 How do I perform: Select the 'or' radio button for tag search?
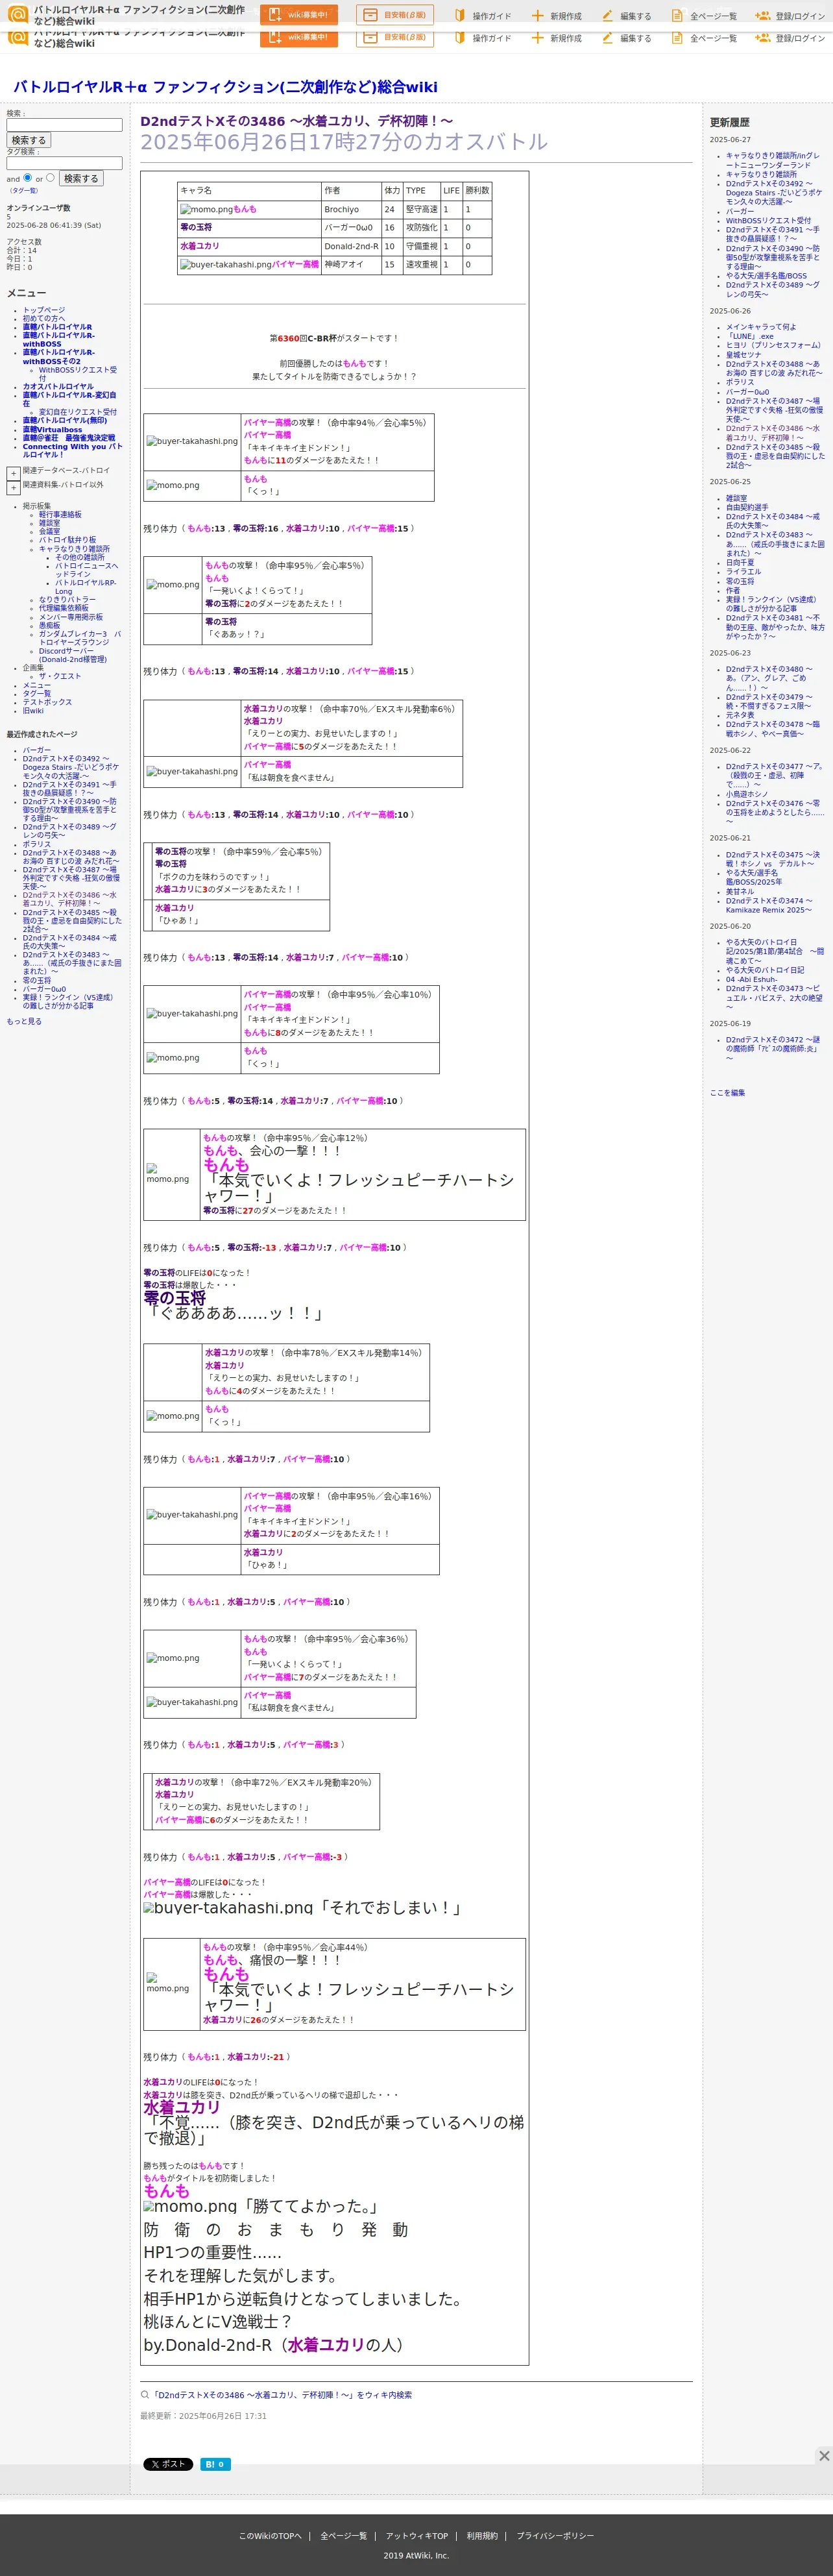click(x=50, y=177)
